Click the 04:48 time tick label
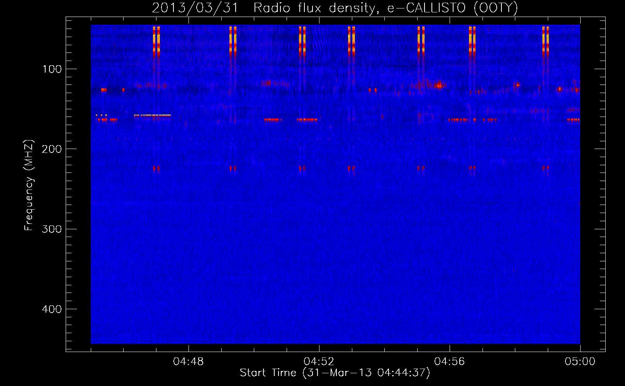625x386 pixels. pos(189,362)
